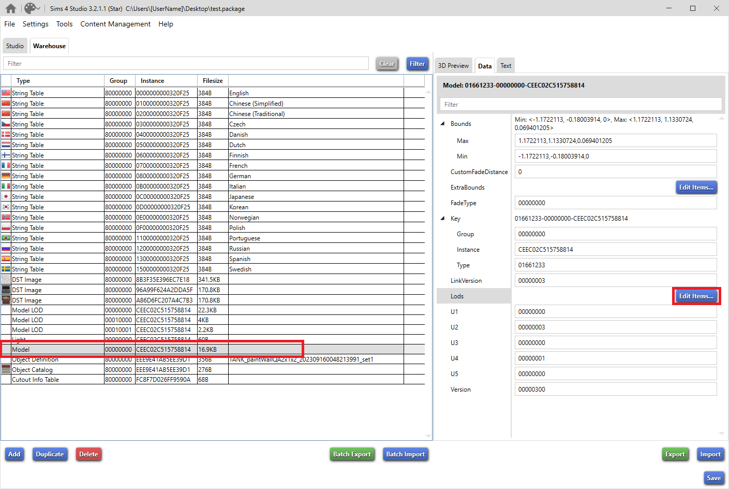Click the LinkVersion value field
729x489 pixels.
[616, 281]
